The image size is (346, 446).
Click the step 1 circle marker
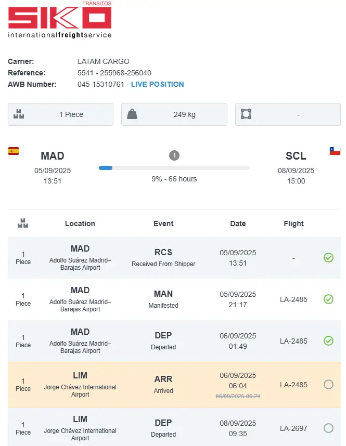point(174,155)
